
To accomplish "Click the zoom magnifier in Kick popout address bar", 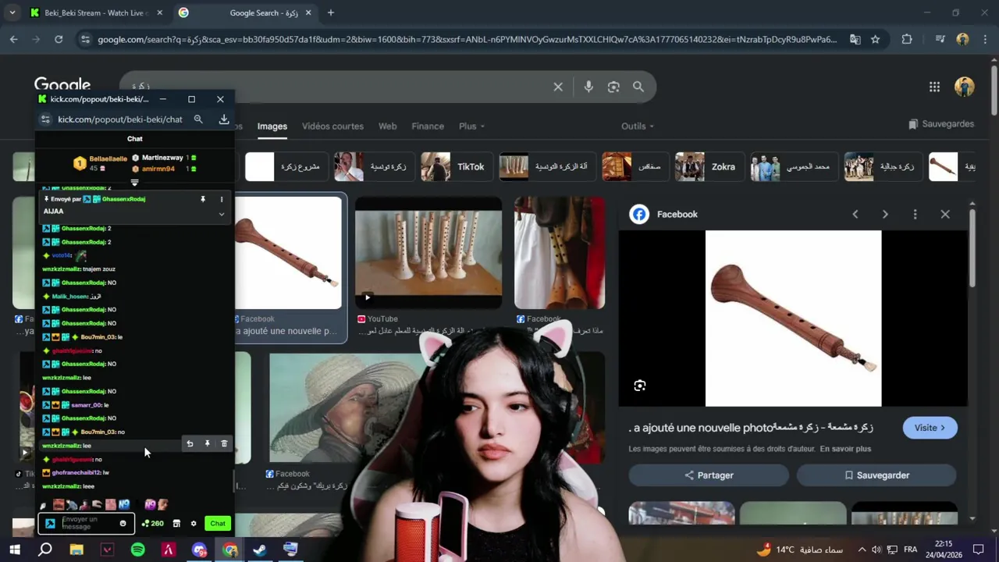I will (x=198, y=119).
